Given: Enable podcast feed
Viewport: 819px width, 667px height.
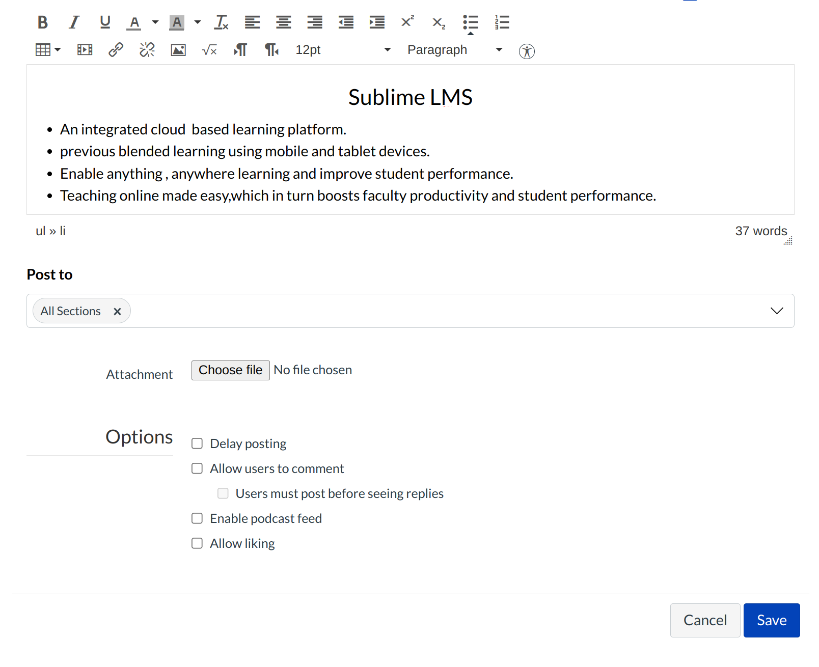Looking at the screenshot, I should click(197, 518).
